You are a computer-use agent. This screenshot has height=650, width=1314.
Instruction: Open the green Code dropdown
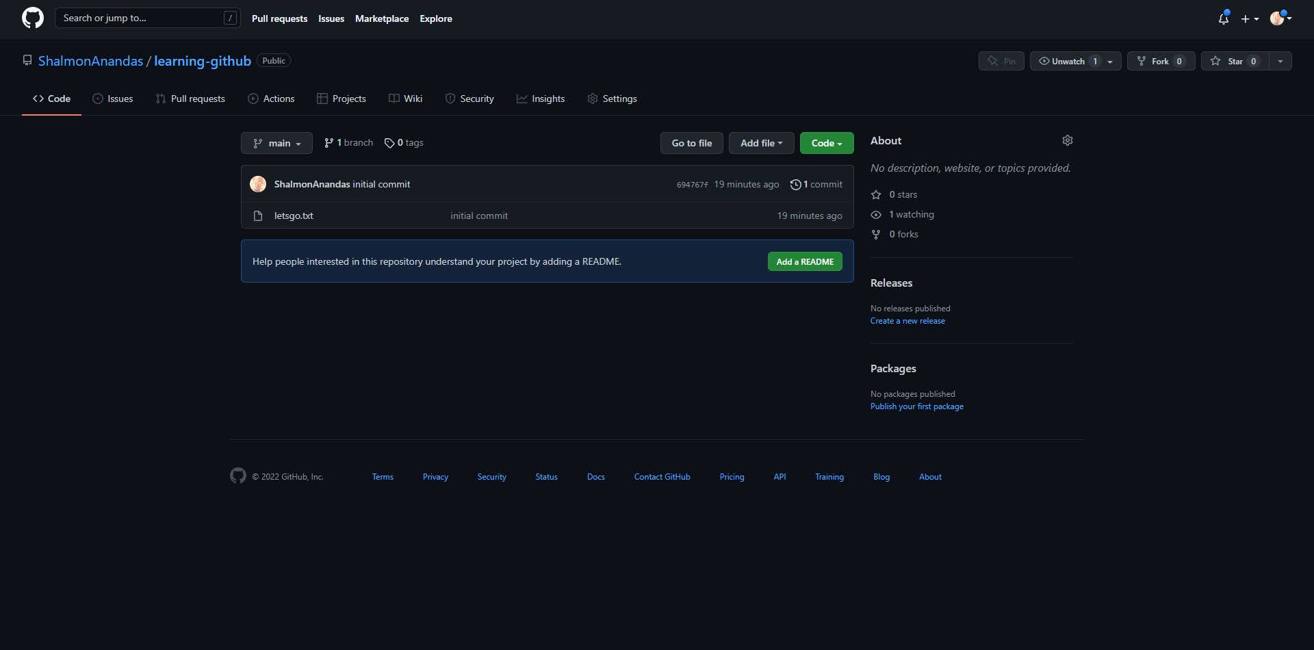pos(827,143)
